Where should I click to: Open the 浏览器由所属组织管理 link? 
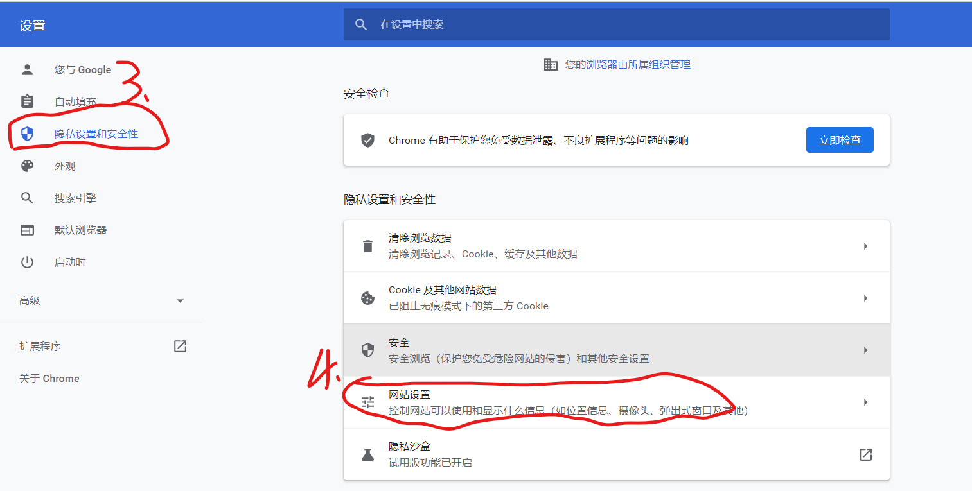pos(638,64)
